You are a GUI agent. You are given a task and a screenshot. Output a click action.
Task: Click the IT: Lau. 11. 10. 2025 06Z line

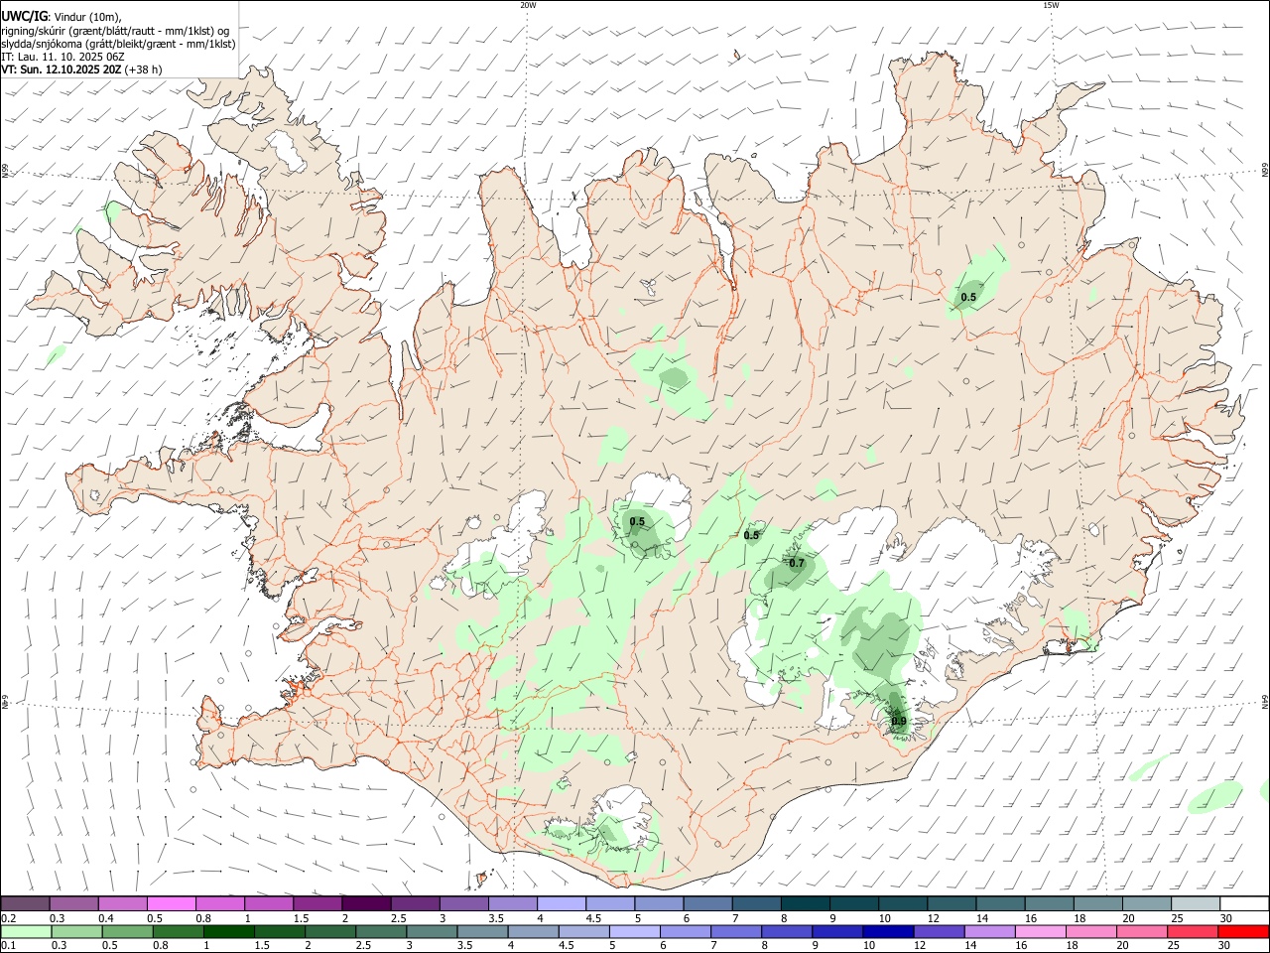(63, 57)
